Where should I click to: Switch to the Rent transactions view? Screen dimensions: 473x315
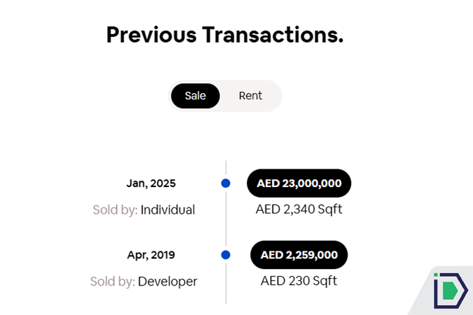(250, 96)
